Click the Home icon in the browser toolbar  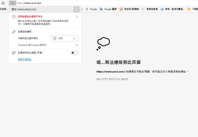3,3
